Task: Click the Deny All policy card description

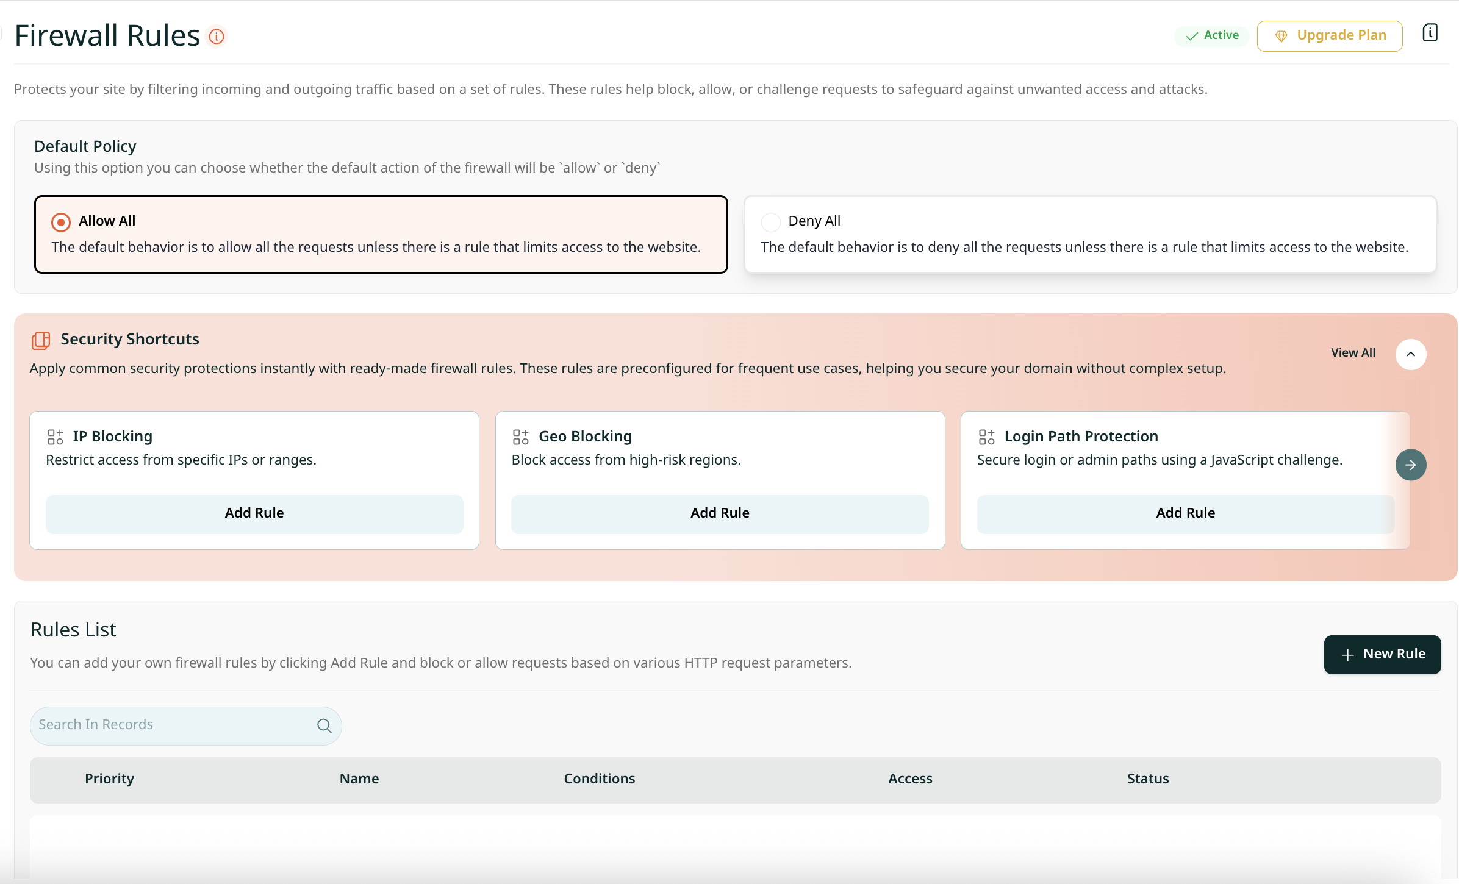Action: (1084, 247)
